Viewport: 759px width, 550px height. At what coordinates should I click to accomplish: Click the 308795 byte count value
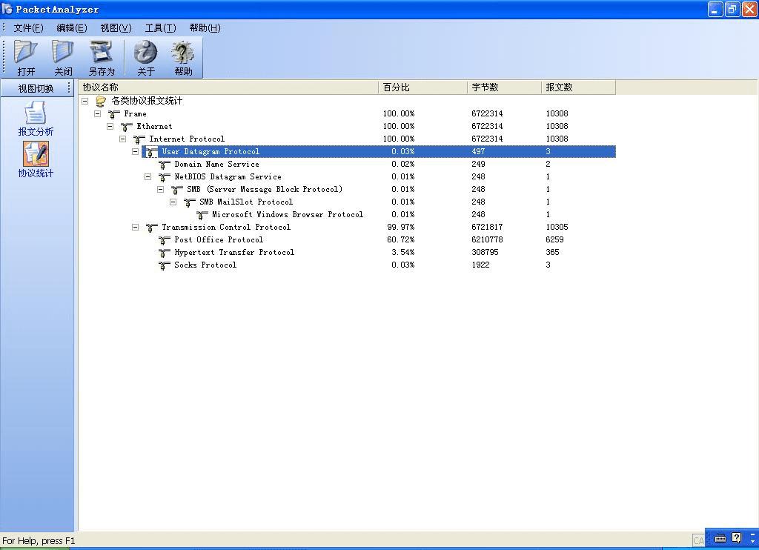click(x=485, y=252)
